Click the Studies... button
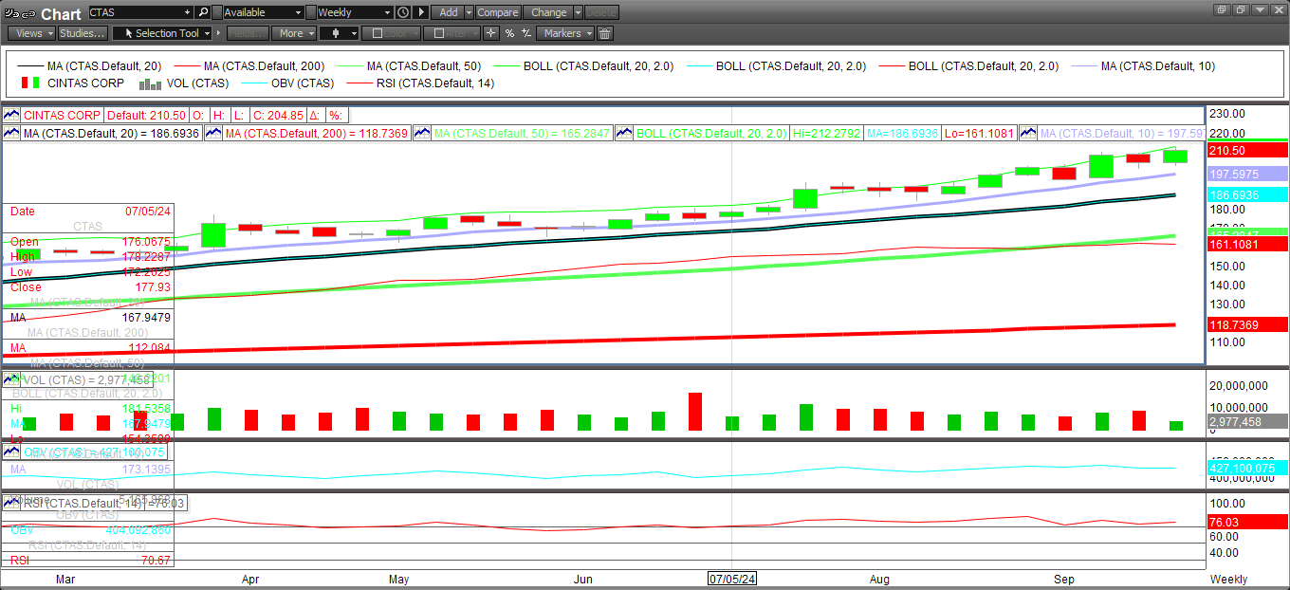This screenshot has width=1290, height=590. click(x=83, y=33)
